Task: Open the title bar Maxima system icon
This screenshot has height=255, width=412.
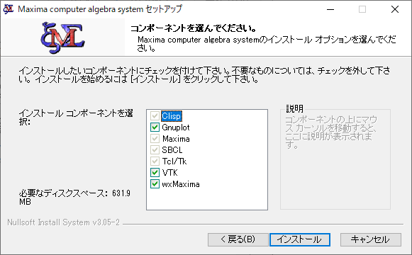Action: tap(8, 9)
